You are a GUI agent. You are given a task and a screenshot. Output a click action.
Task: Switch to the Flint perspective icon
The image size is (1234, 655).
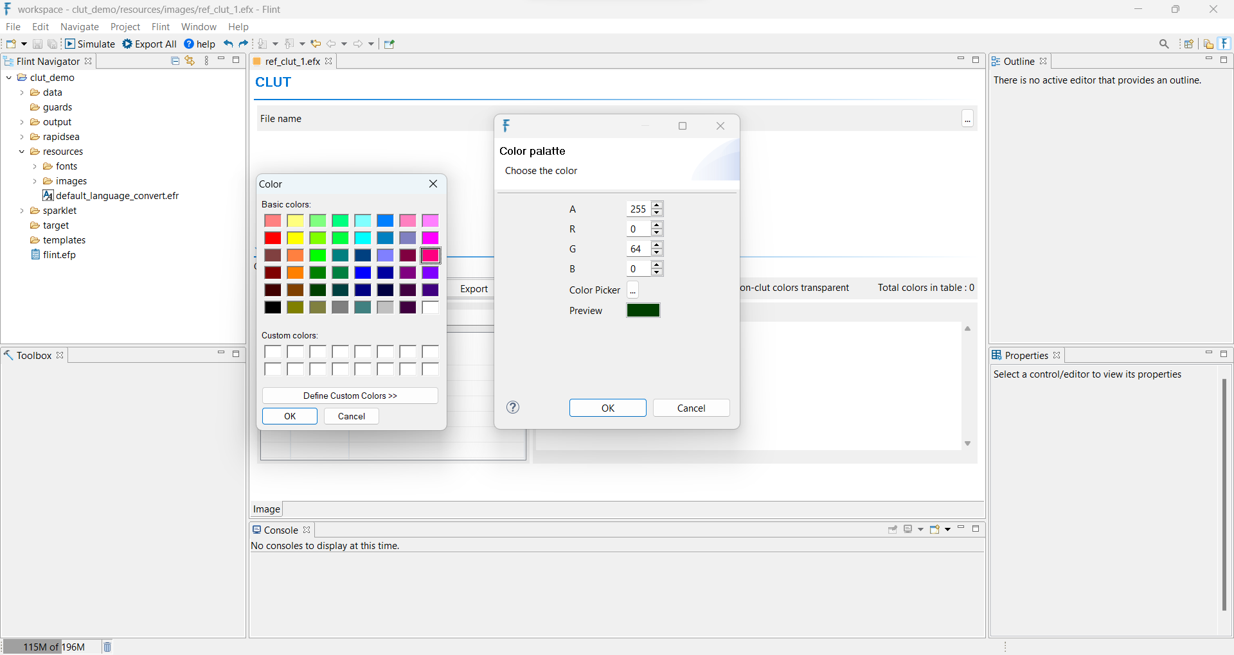pos(1225,44)
